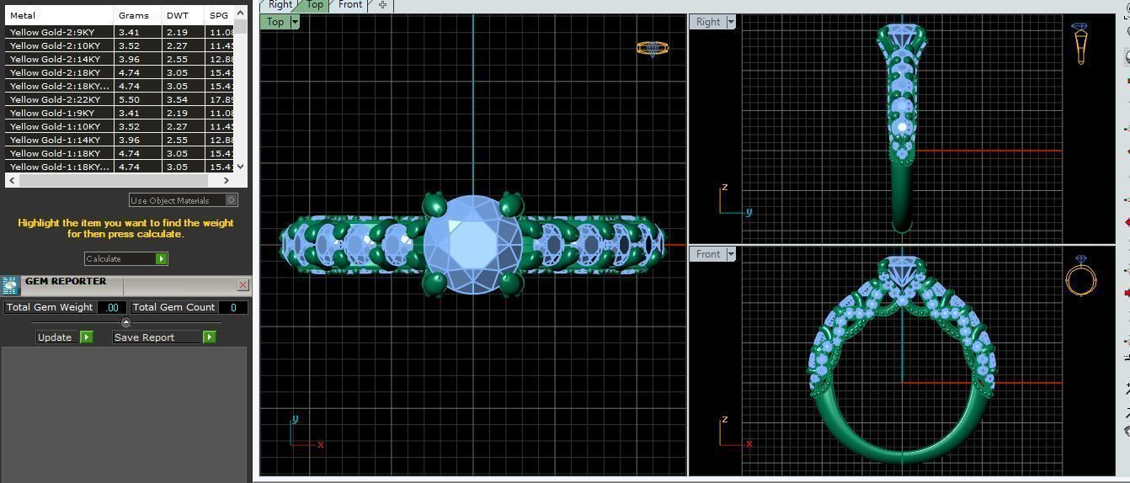Select the Yellow Gold-2:14KY row
Screen dimensions: 1130x483
click(x=120, y=59)
